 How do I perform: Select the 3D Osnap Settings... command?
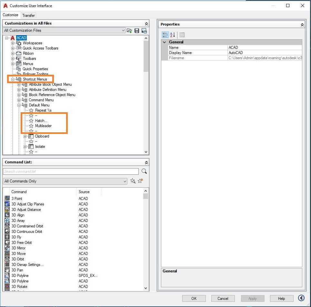(27, 264)
